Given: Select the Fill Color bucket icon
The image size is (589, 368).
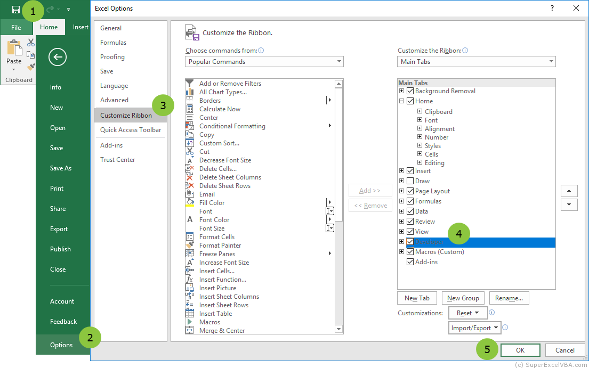Looking at the screenshot, I should (x=190, y=203).
